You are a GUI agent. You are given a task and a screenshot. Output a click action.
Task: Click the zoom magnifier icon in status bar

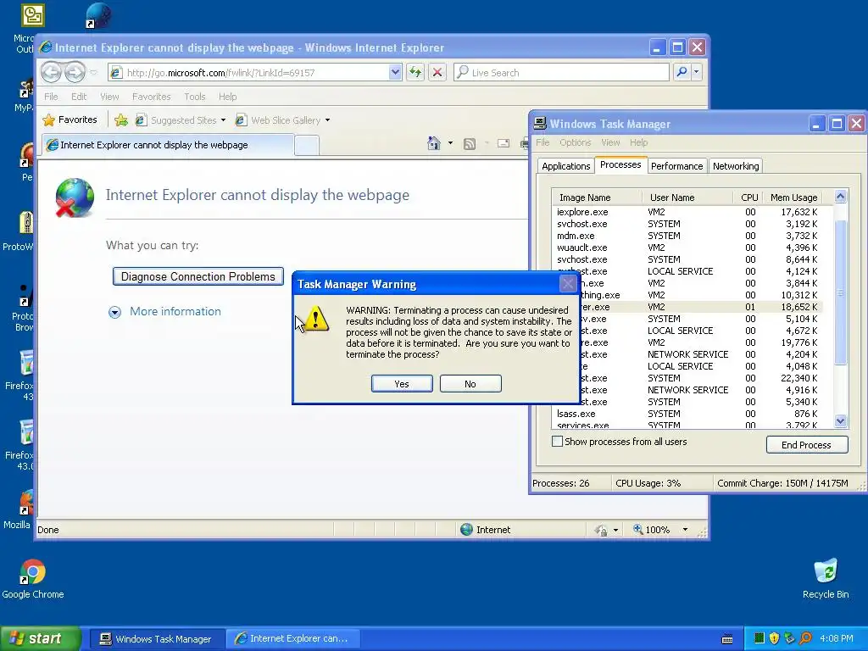[x=637, y=529]
